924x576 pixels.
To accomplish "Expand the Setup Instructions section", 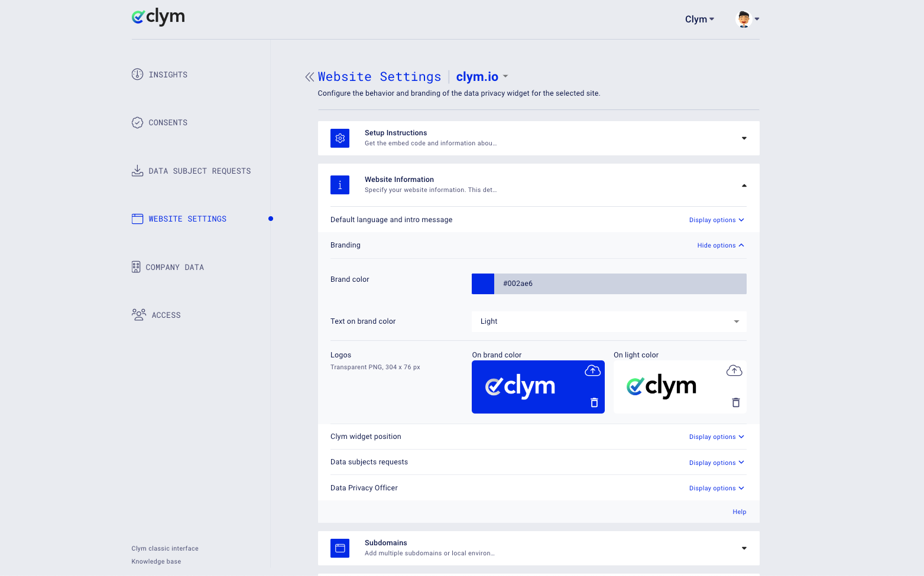I will pyautogui.click(x=744, y=138).
